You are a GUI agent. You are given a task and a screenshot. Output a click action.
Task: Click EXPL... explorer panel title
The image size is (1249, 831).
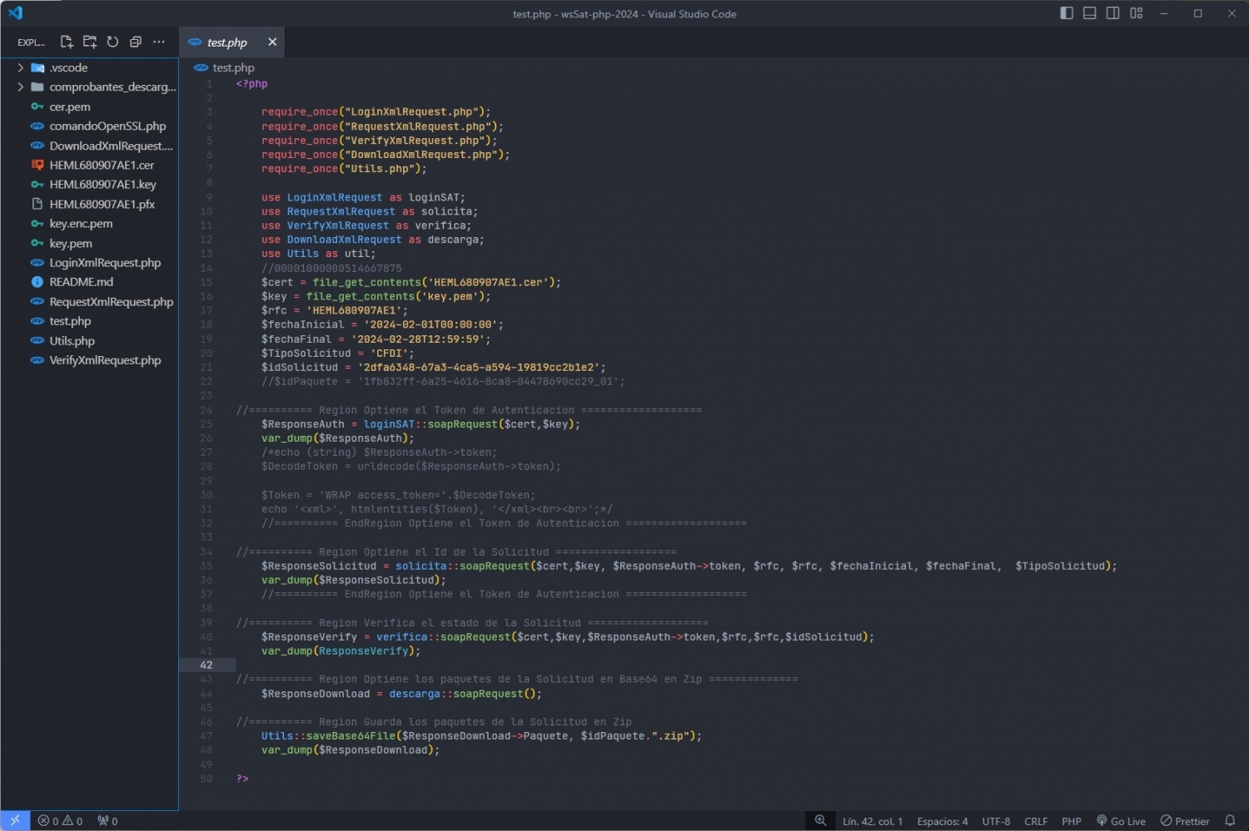point(31,42)
